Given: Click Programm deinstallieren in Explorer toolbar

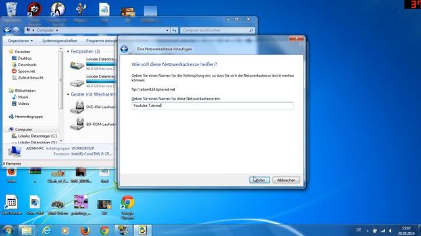Looking at the screenshot, I should point(101,41).
